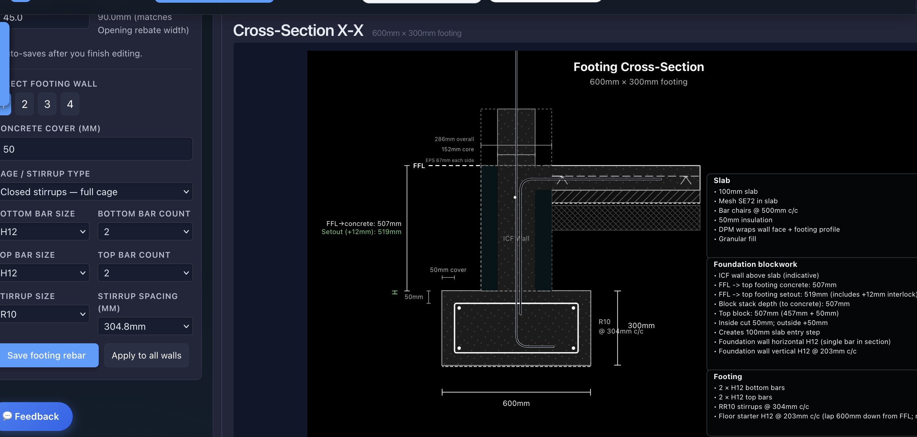Click the blue highlighted header bar
917x437 pixels.
(214, 1)
